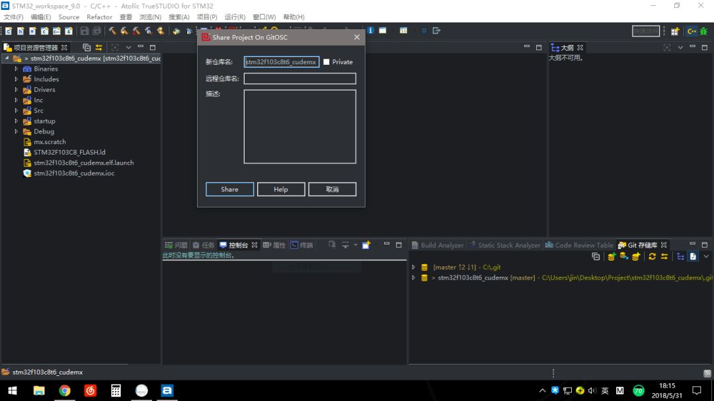Open the Source menu
Viewport: 714px width, 401px height.
point(69,17)
